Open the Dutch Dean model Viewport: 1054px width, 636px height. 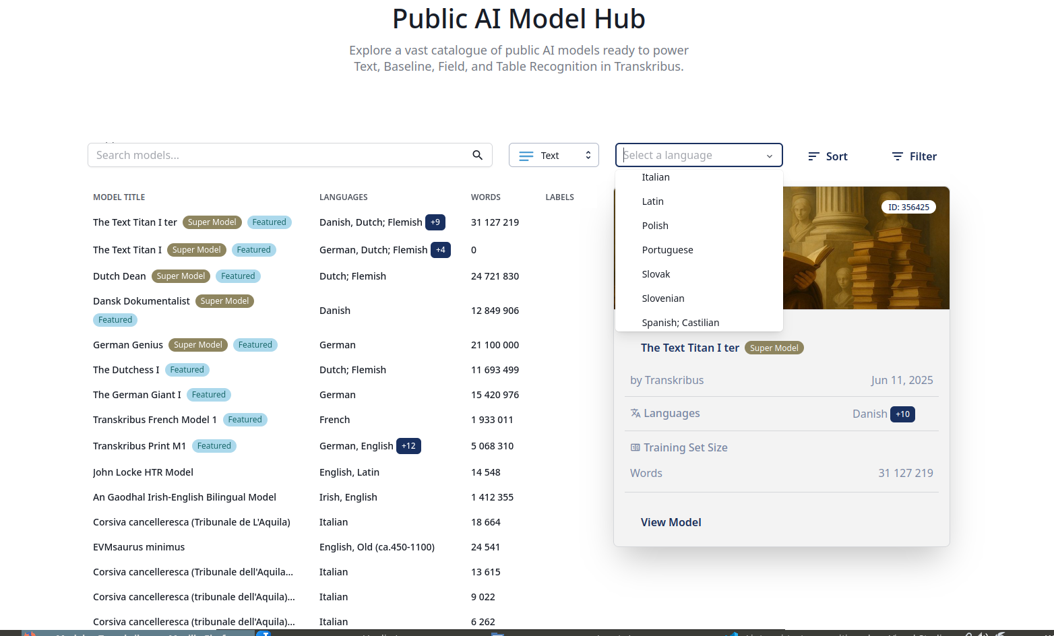click(119, 276)
